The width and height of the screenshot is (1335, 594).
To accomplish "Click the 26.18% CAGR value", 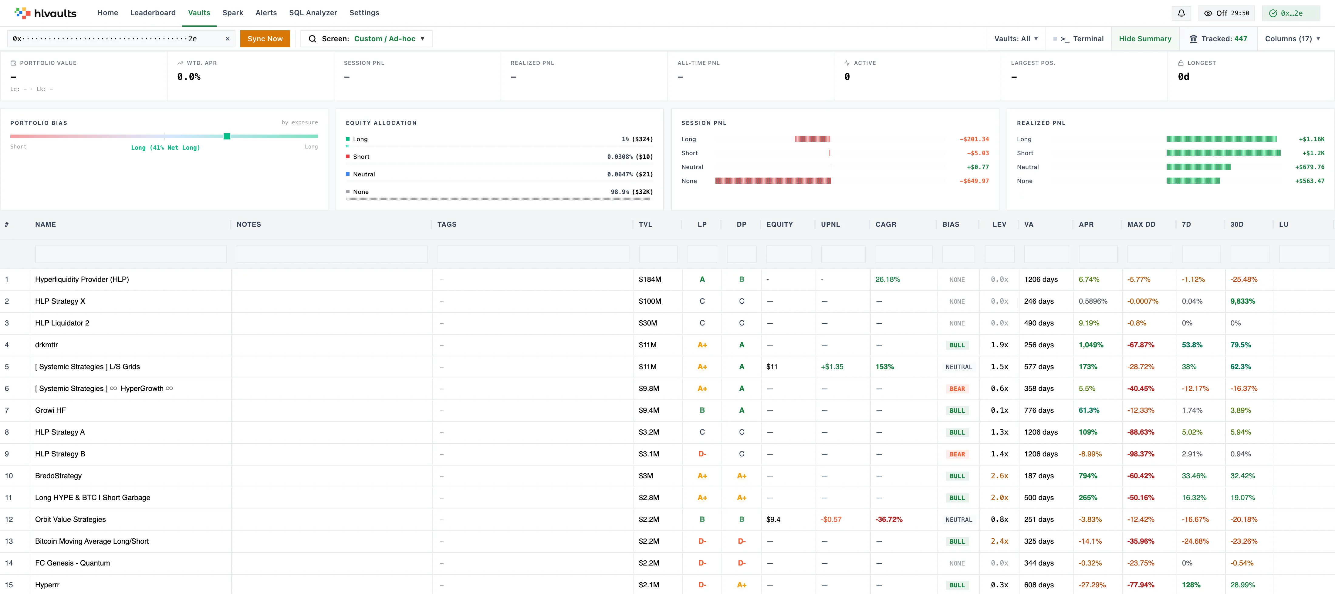I will click(888, 280).
